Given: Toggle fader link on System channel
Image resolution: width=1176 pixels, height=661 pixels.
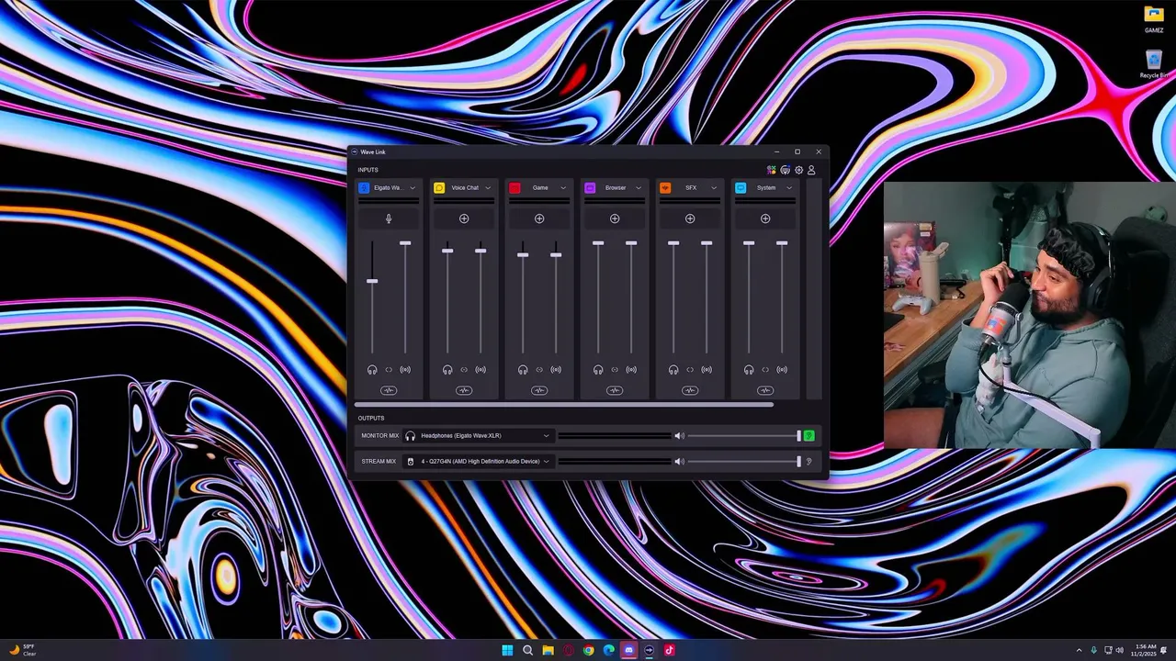Looking at the screenshot, I should [765, 369].
